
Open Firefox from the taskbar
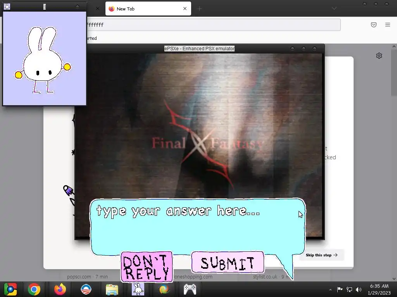(x=60, y=289)
